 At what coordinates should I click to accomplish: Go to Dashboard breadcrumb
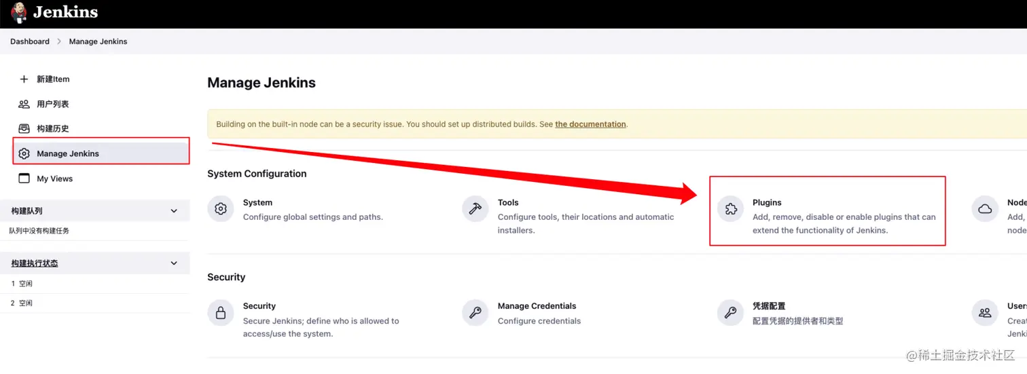pos(30,41)
